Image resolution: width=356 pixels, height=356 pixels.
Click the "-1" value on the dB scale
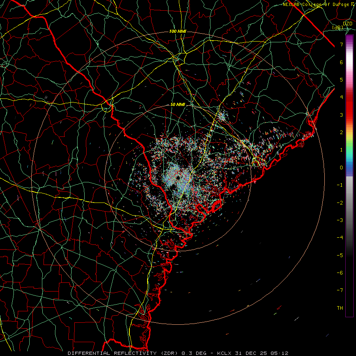click(340, 185)
